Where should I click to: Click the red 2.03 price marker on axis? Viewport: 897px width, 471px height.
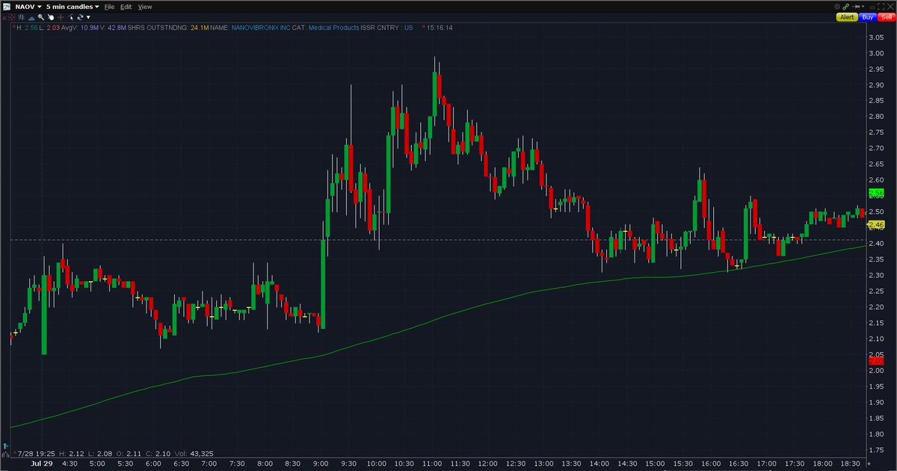(x=876, y=360)
